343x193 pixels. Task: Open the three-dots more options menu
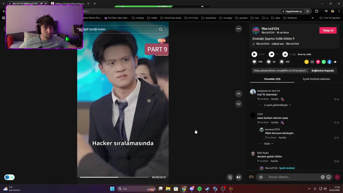coord(238,29)
